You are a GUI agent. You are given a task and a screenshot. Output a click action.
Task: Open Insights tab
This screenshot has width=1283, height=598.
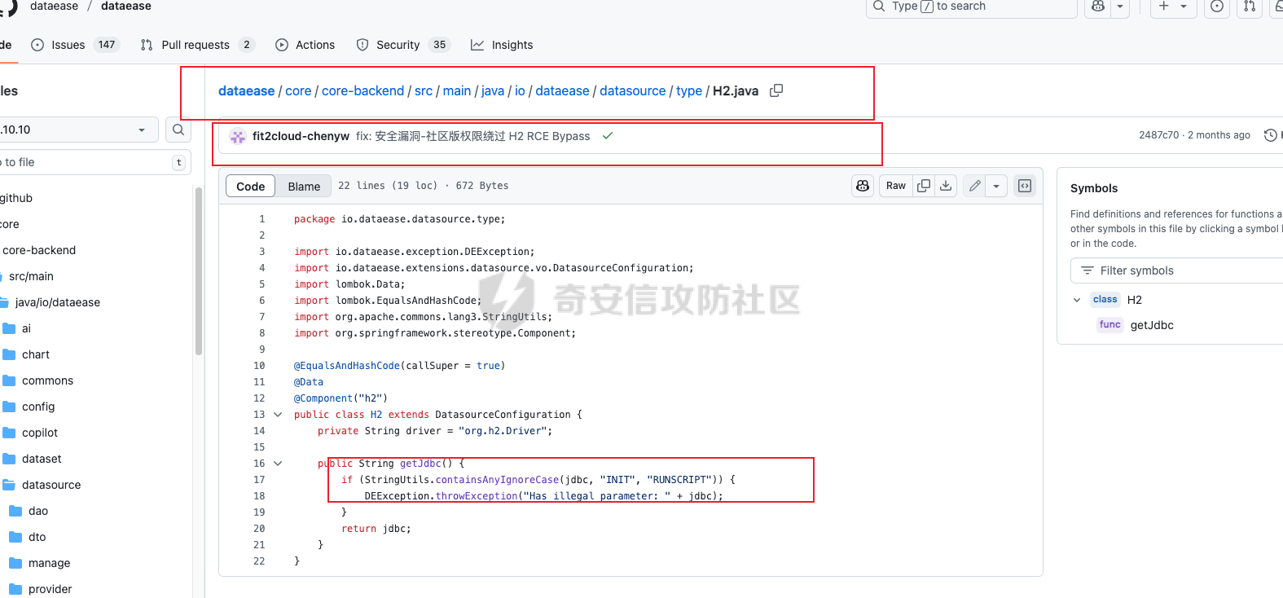502,45
